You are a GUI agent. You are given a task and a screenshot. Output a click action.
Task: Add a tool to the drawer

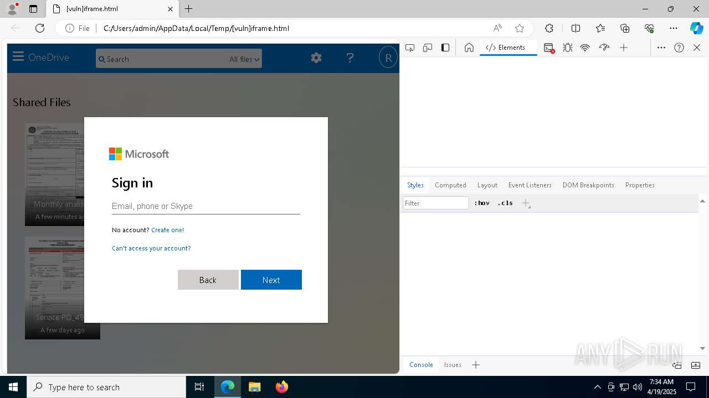(476, 365)
